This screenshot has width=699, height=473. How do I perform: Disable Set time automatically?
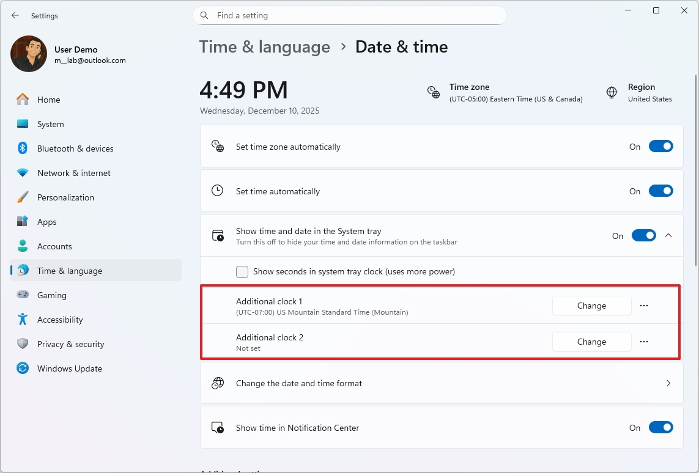[x=661, y=191]
